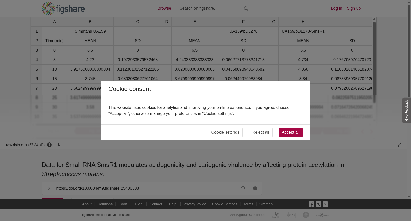Viewport: 411px width, 221px height.
Task: Click cell 'Time(min)'
Action: tap(54, 41)
